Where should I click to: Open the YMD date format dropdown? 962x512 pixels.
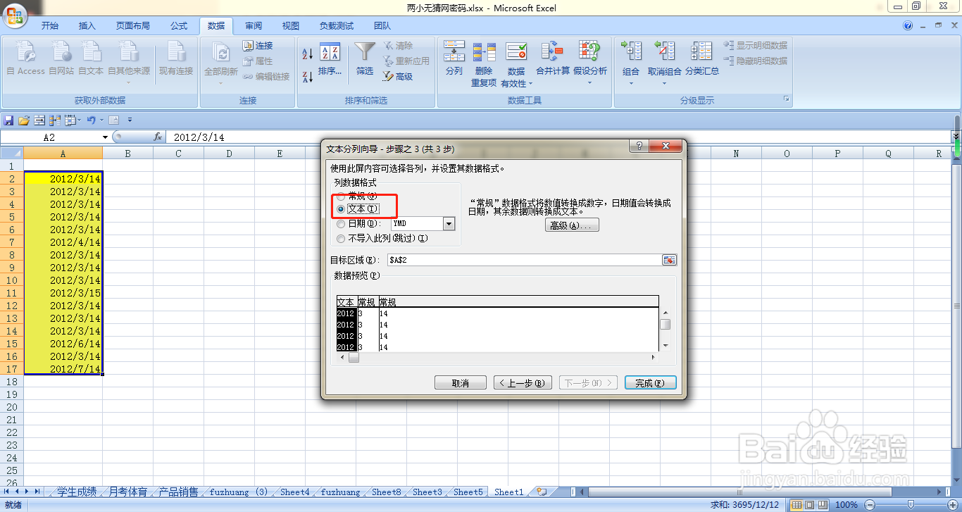pyautogui.click(x=448, y=223)
